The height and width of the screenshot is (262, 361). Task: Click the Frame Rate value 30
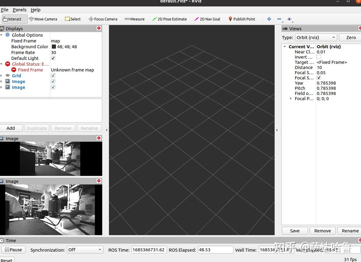53,52
